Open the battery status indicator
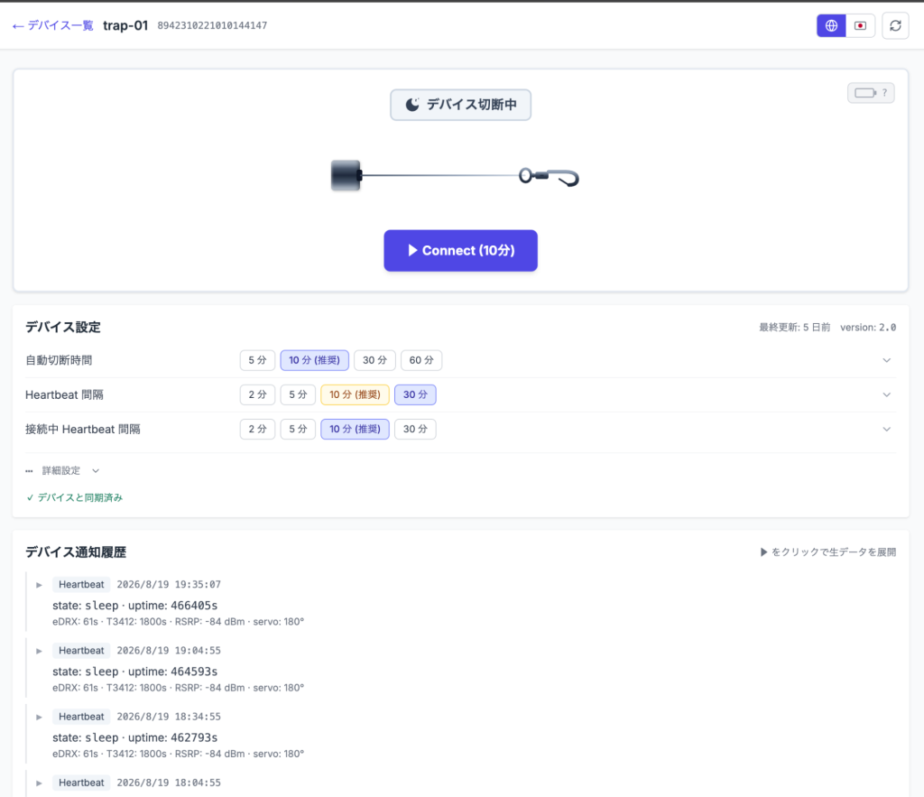Viewport: 924px width, 797px height. pyautogui.click(x=871, y=93)
